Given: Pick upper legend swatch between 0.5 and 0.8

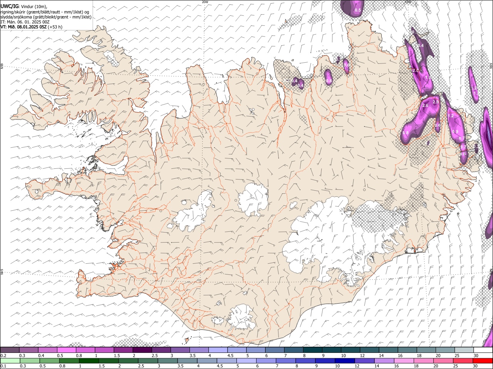Looking at the screenshot, I should pos(66,350).
